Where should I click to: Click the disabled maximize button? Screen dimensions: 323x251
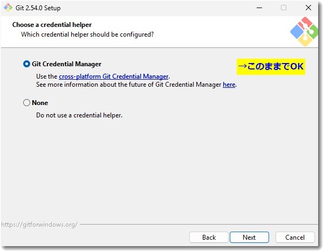pos(284,8)
